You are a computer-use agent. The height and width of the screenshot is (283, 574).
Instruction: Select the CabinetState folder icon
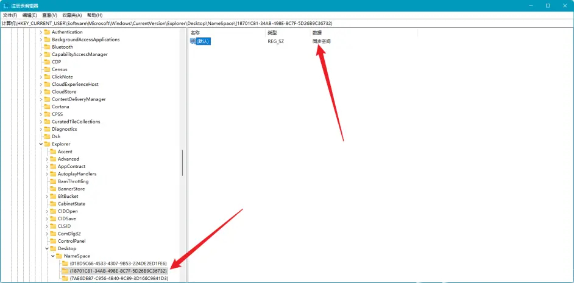click(53, 204)
